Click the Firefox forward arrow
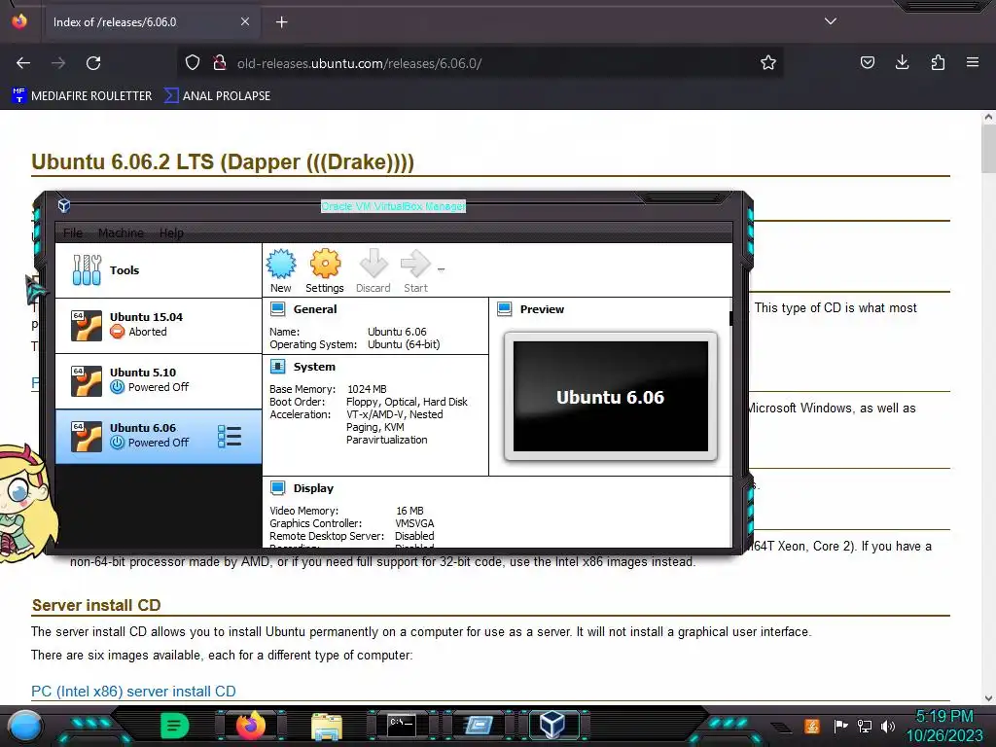 pyautogui.click(x=58, y=63)
